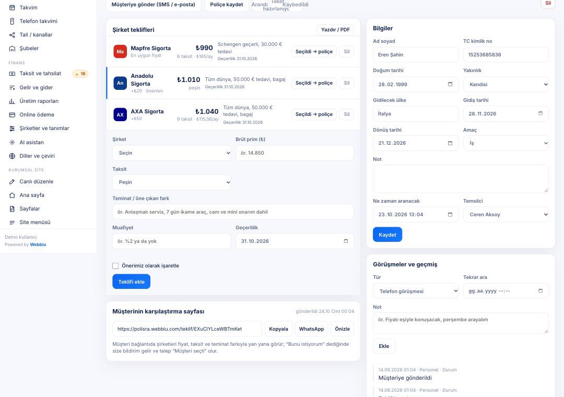Open calendar picker for Gidiş tarihi

(x=540, y=113)
